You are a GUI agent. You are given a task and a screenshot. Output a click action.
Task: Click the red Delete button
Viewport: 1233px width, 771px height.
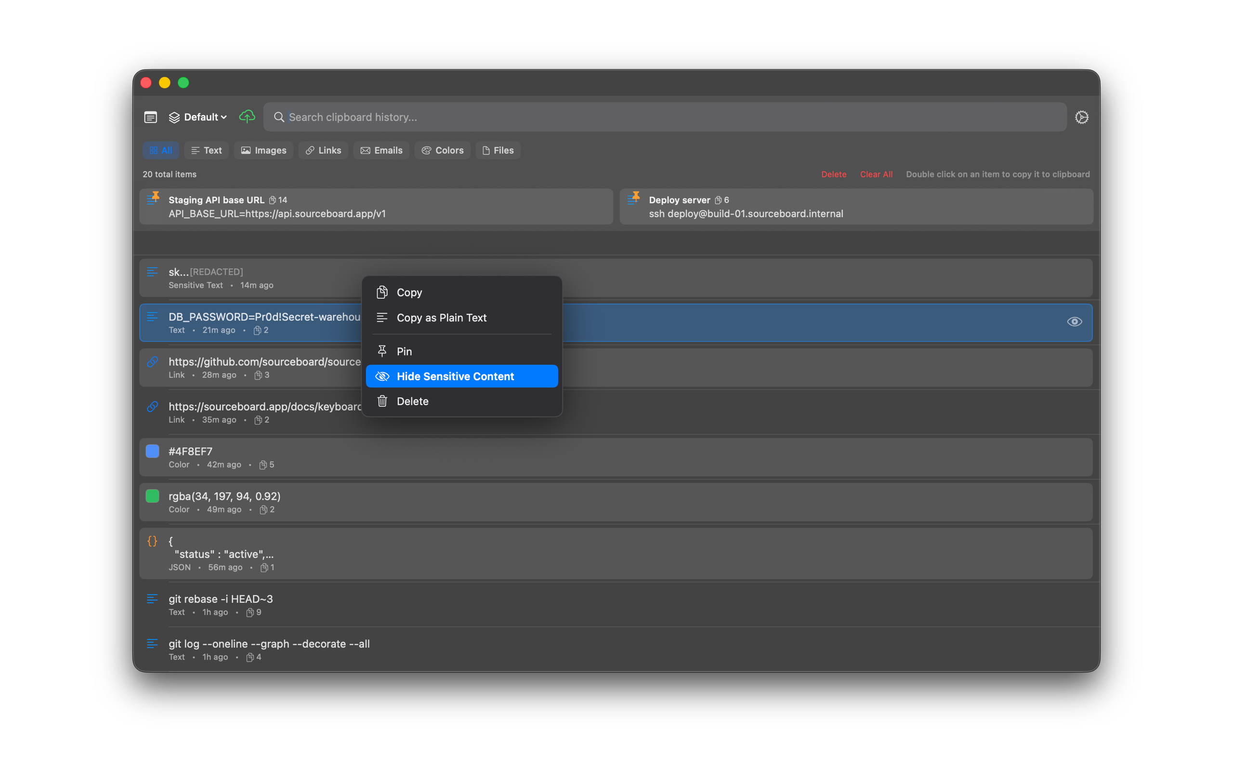(x=834, y=174)
